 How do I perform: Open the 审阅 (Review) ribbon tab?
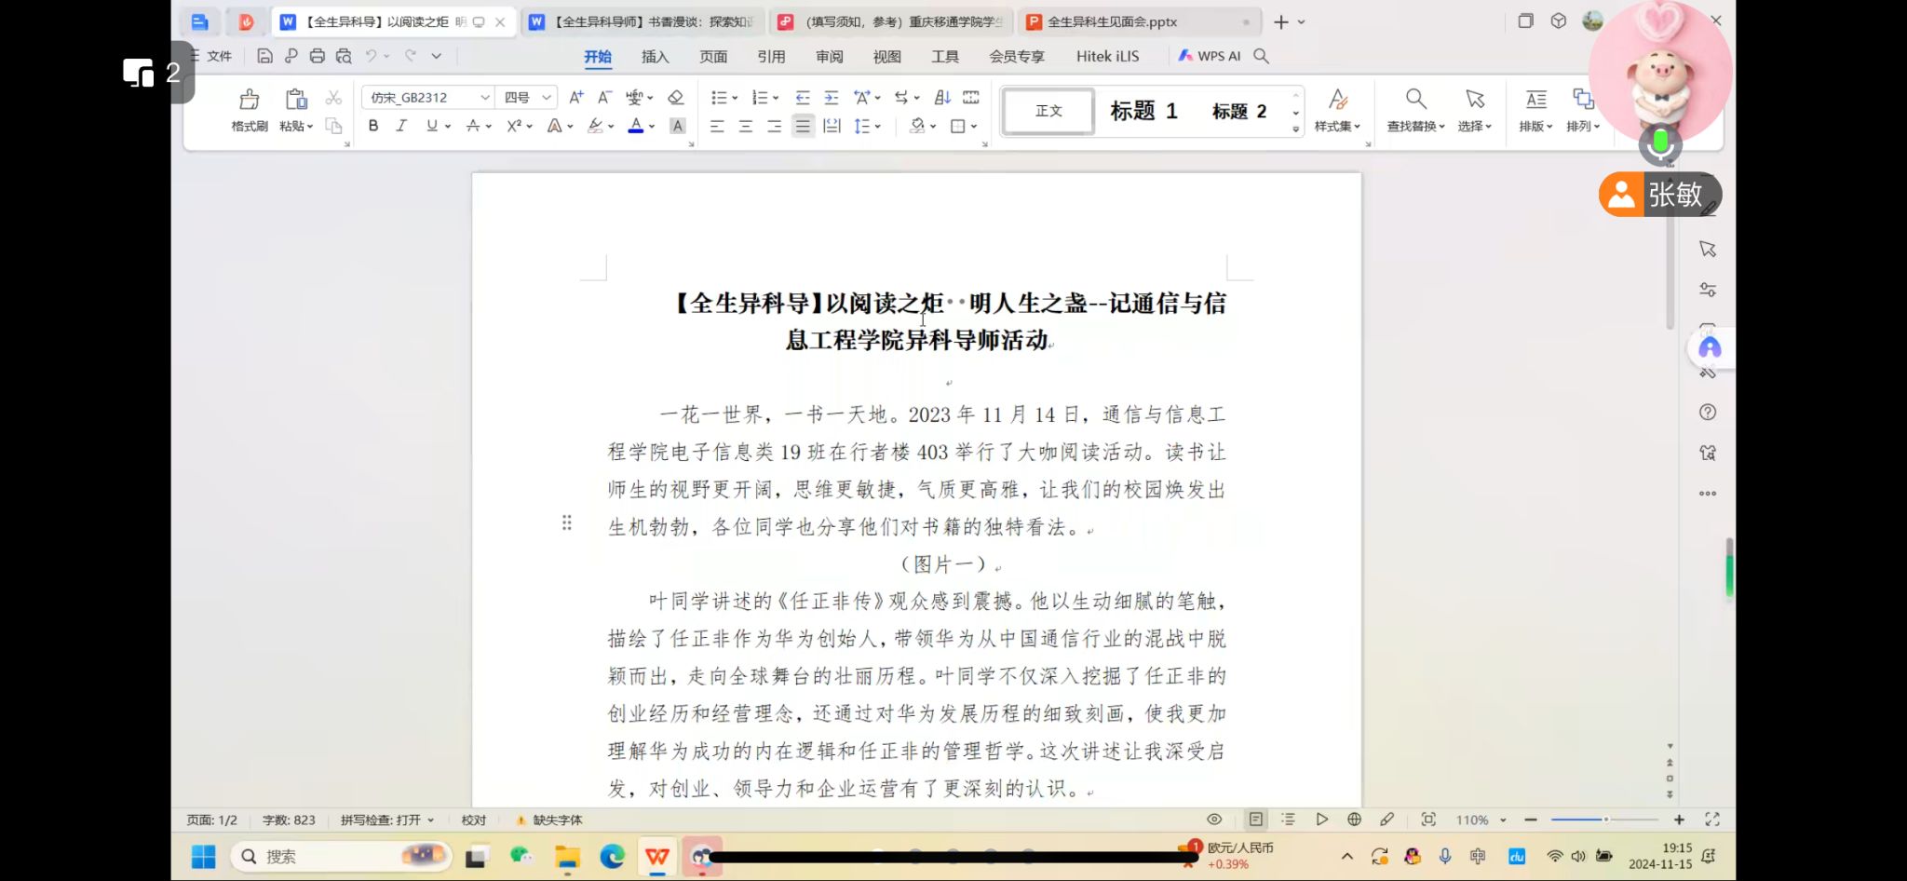click(x=829, y=57)
